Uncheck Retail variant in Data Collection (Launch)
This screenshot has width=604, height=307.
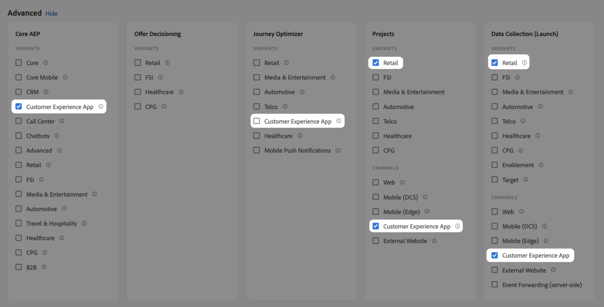(495, 63)
